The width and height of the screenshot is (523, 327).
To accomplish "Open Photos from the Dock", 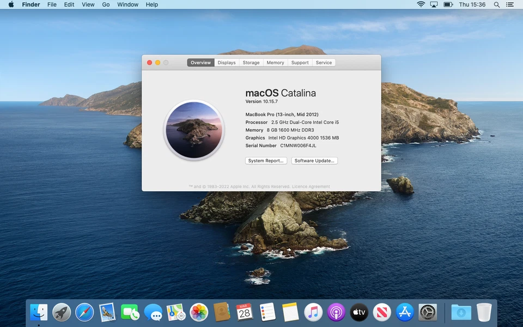I will point(198,312).
